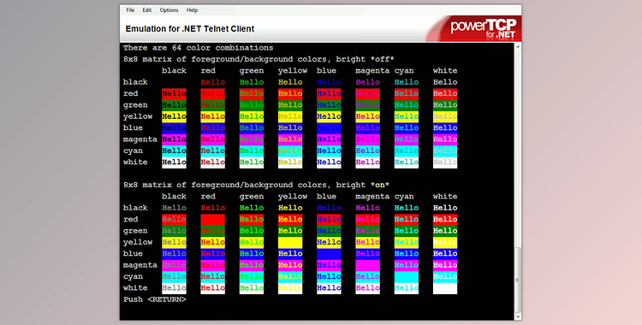Click cyan-row magenta Hello in bright off matrix
The height and width of the screenshot is (325, 642).
[x=368, y=151]
